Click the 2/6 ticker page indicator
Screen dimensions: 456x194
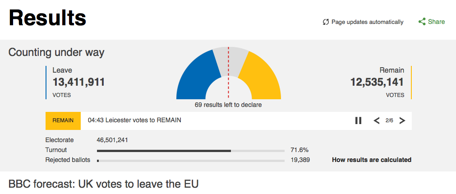pos(389,120)
